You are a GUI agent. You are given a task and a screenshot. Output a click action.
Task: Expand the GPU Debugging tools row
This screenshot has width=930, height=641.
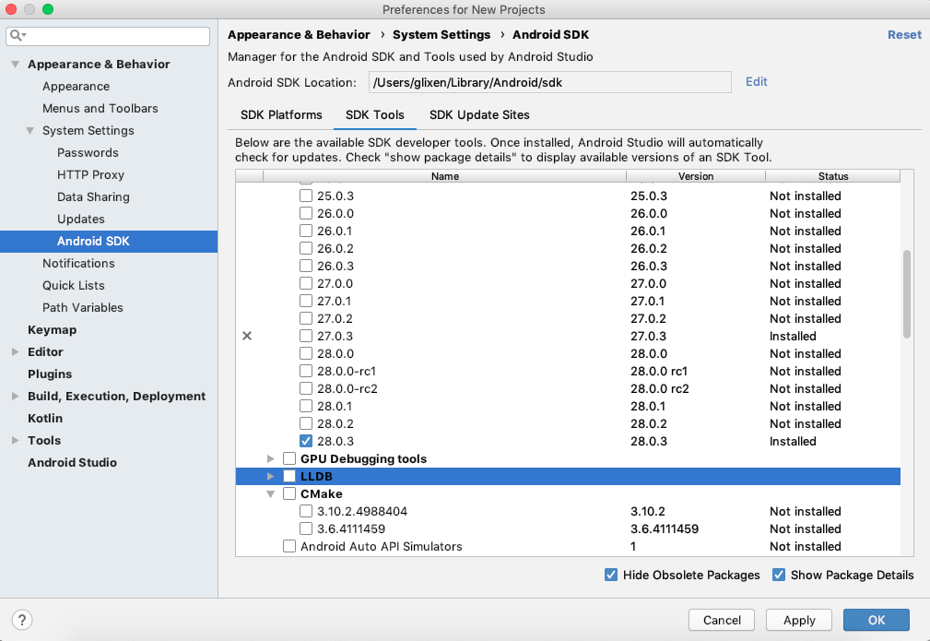click(270, 458)
